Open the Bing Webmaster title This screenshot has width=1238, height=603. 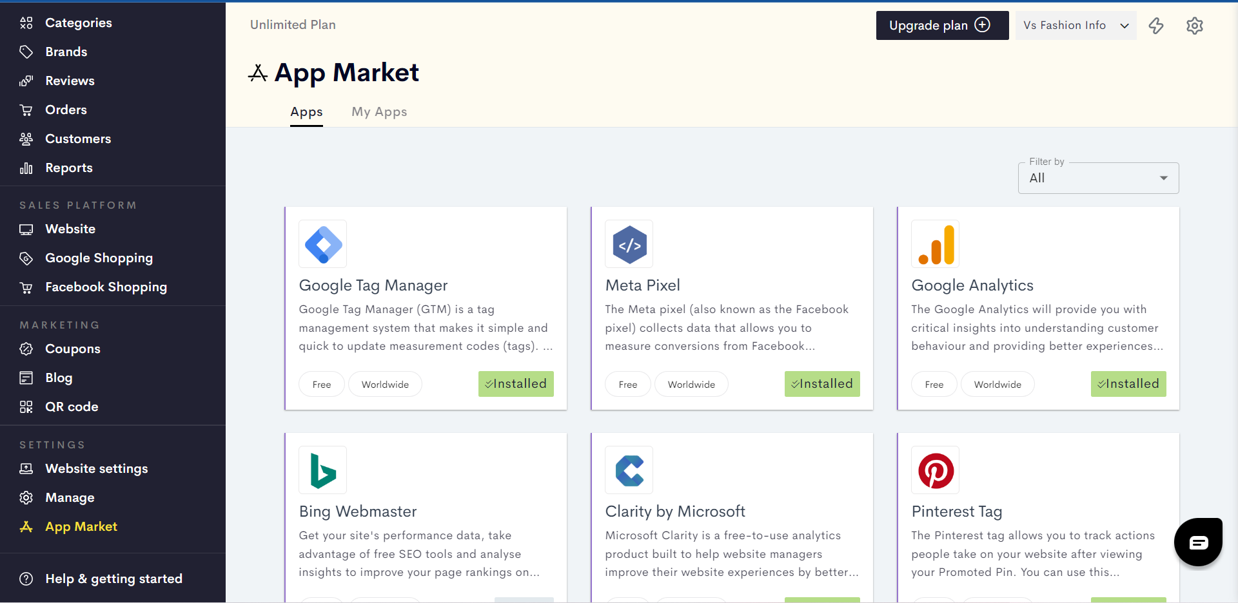click(x=358, y=512)
